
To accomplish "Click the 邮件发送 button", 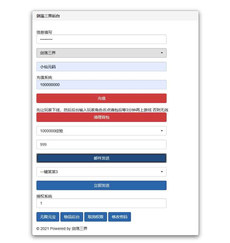I will point(102,158).
